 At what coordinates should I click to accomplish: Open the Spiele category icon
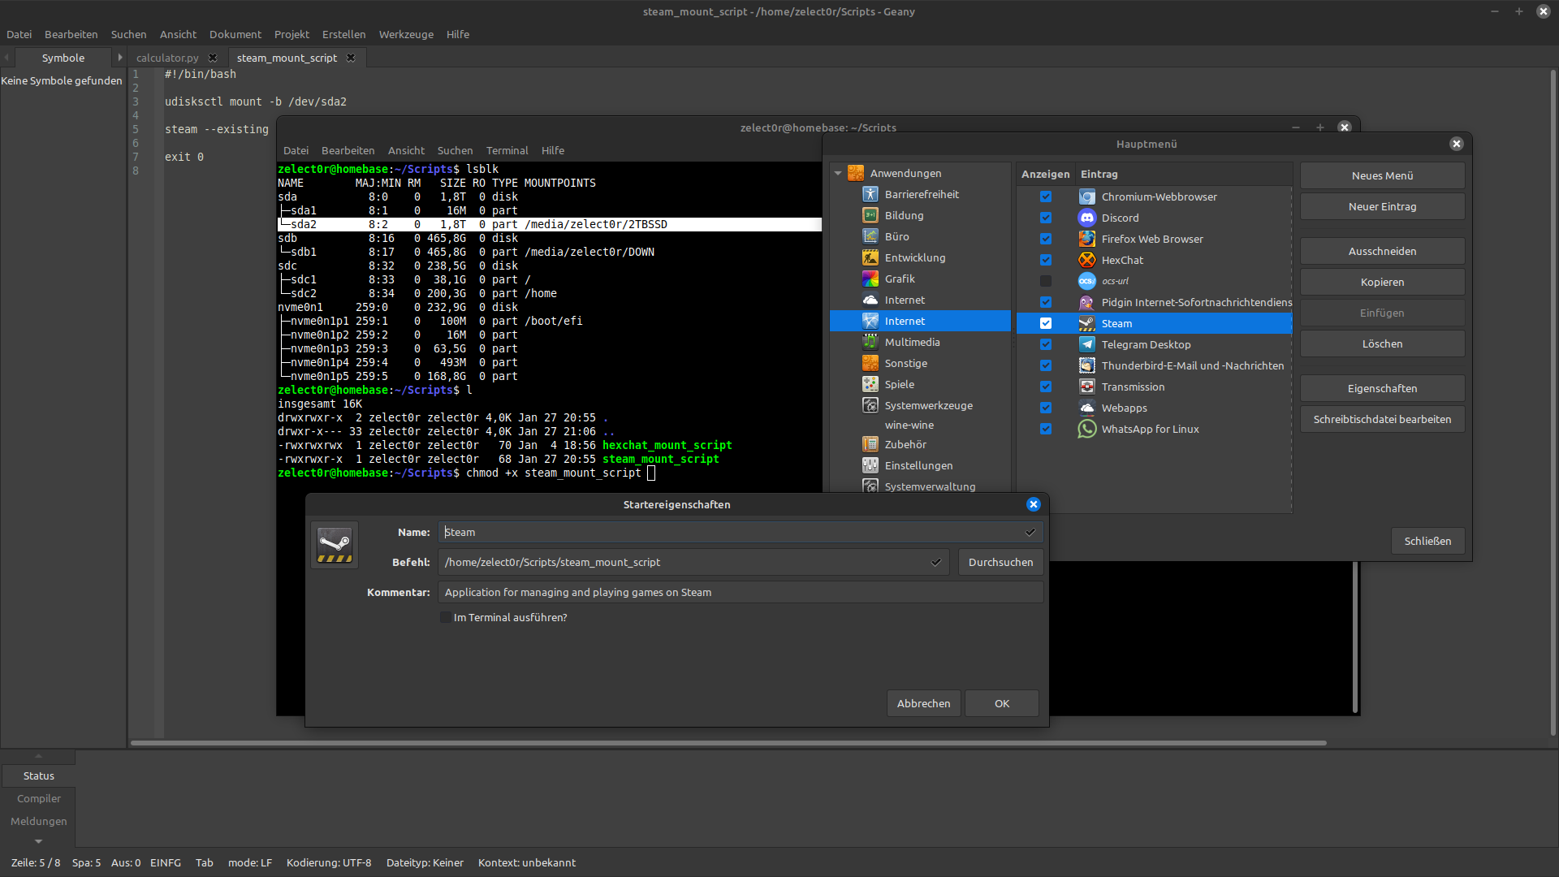click(870, 384)
